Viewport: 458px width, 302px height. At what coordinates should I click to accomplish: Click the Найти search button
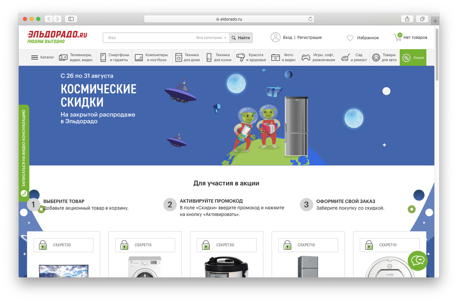[241, 38]
